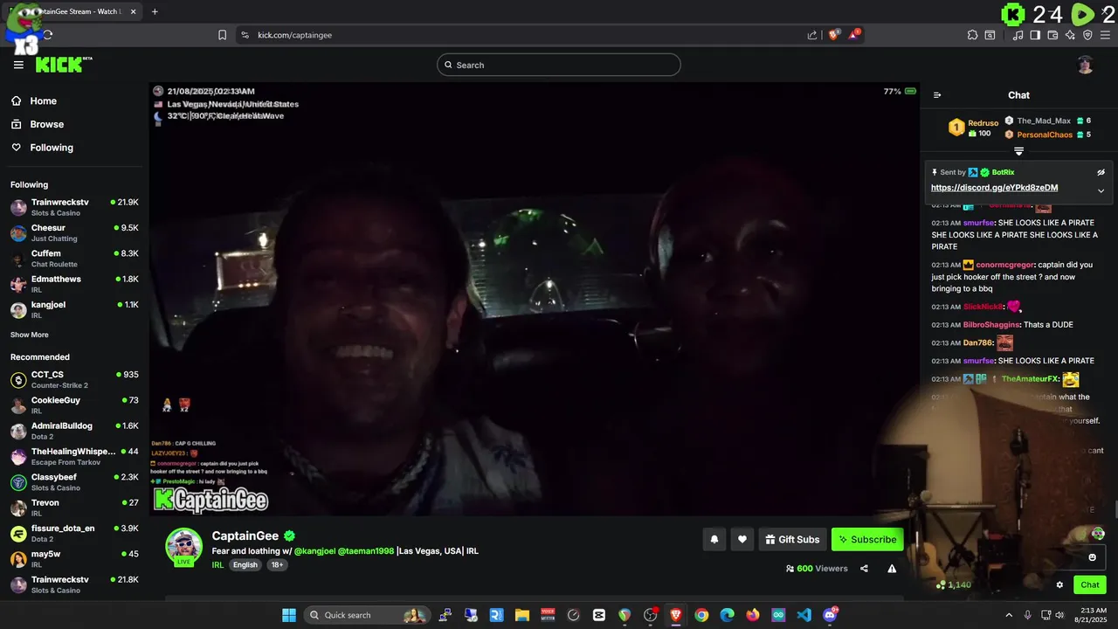The height and width of the screenshot is (629, 1118).
Task: Open the Brave Rewards triangle icon
Action: pos(854,35)
